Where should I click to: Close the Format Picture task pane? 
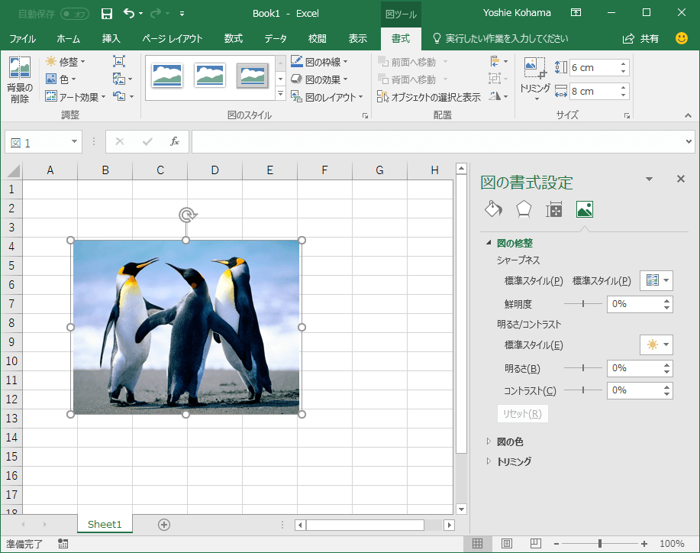pos(680,179)
